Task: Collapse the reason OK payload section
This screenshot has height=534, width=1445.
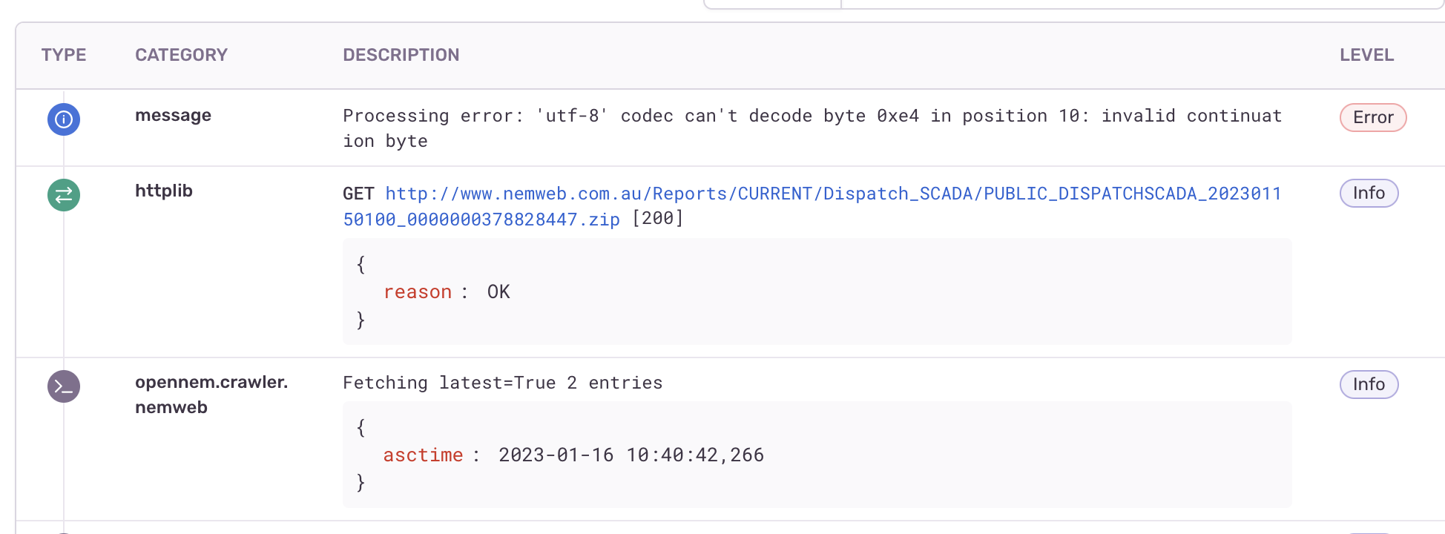Action: [816, 291]
